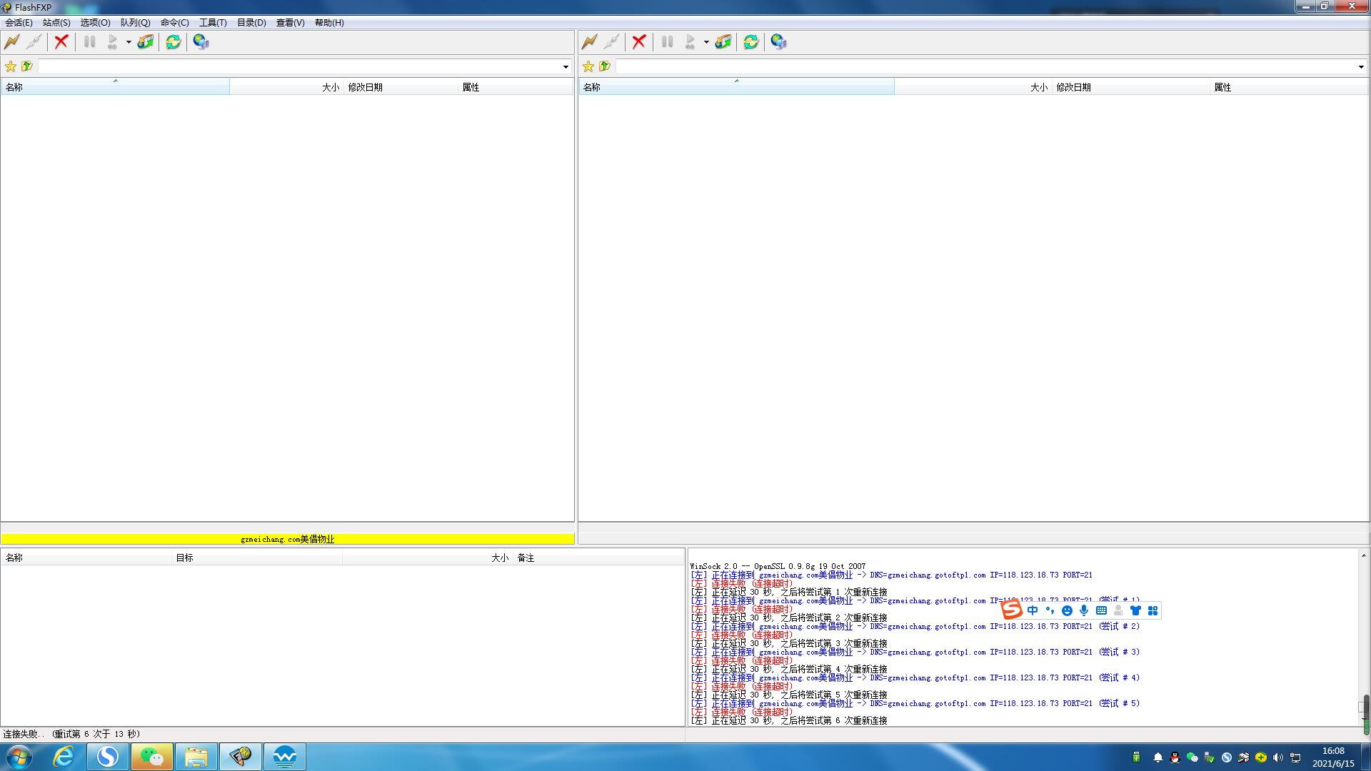Expand the left pane path dropdown
Viewport: 1371px width, 771px height.
pos(566,67)
